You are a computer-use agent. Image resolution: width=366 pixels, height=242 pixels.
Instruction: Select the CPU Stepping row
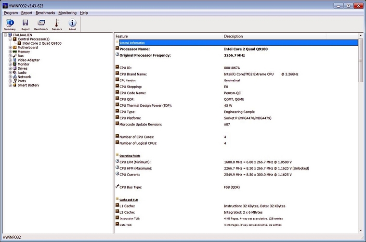pyautogui.click(x=236, y=87)
